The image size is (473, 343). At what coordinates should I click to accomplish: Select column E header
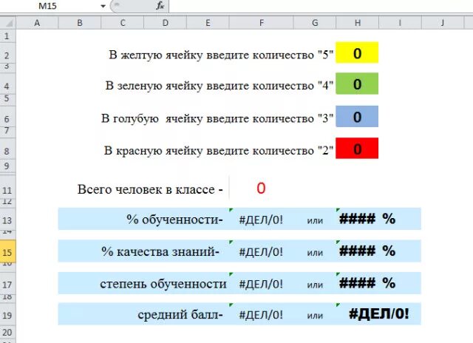(x=208, y=23)
